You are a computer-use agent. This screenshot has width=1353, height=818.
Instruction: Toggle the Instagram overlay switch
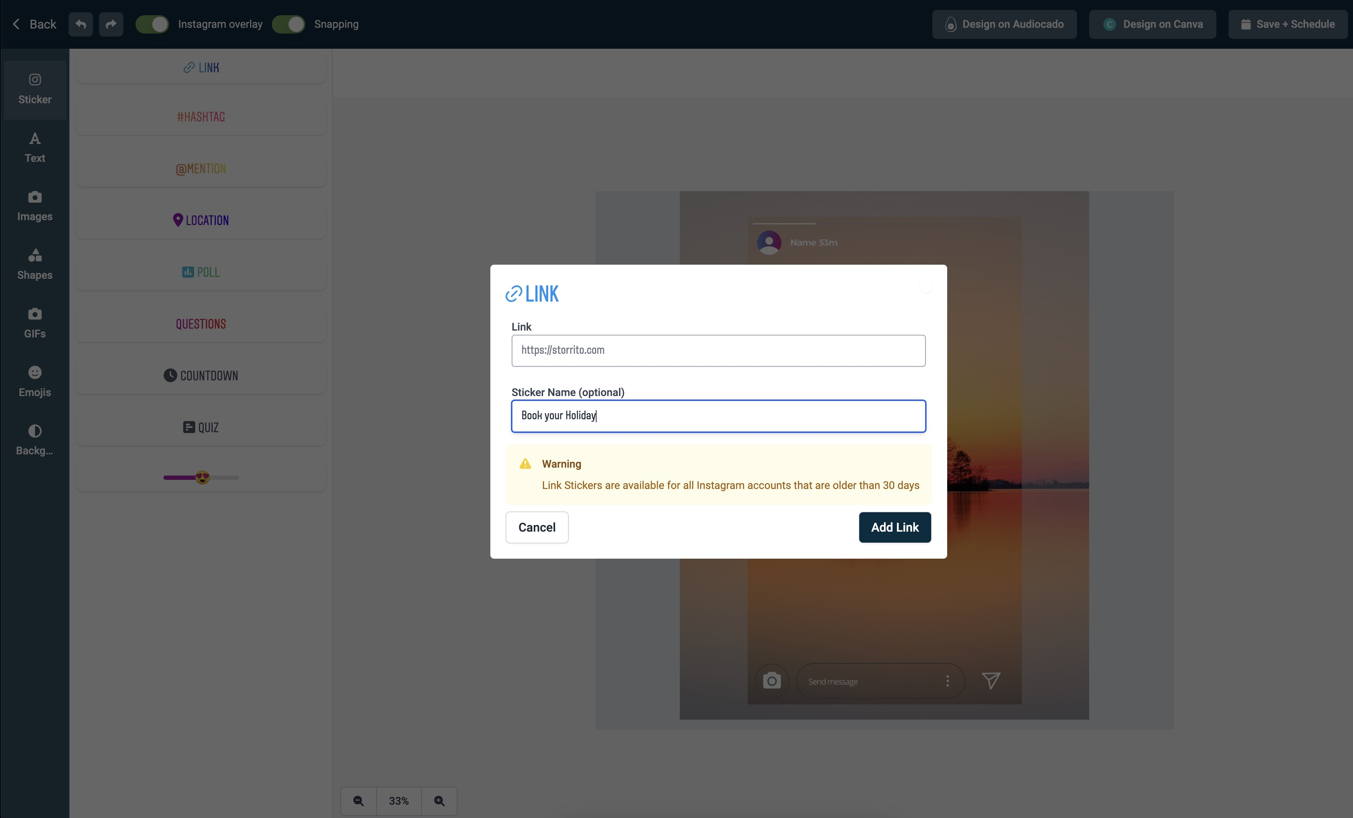152,24
